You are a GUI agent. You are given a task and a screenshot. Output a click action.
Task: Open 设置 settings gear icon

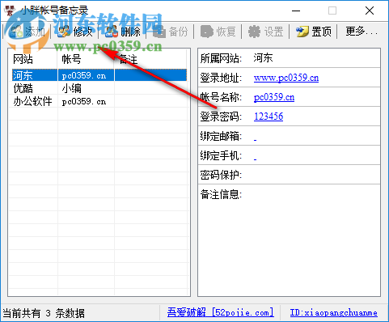[x=254, y=32]
